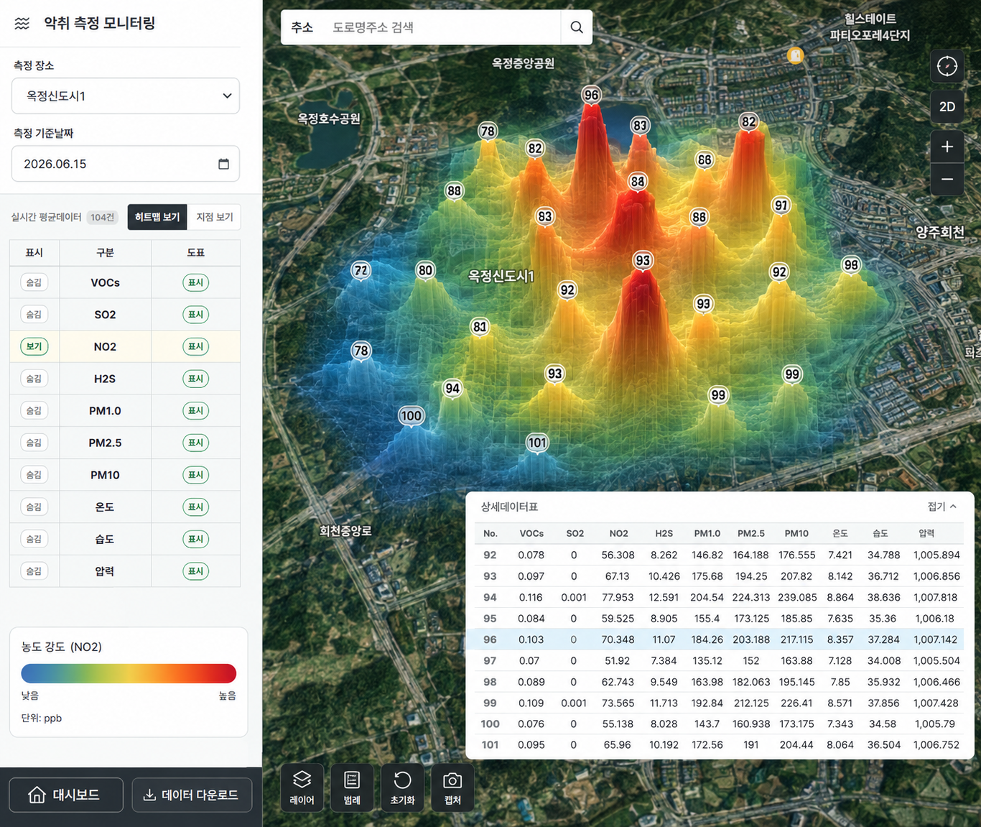Viewport: 981px width, 827px height.
Task: Click the NO2 concentration gradient bar
Action: click(x=129, y=673)
